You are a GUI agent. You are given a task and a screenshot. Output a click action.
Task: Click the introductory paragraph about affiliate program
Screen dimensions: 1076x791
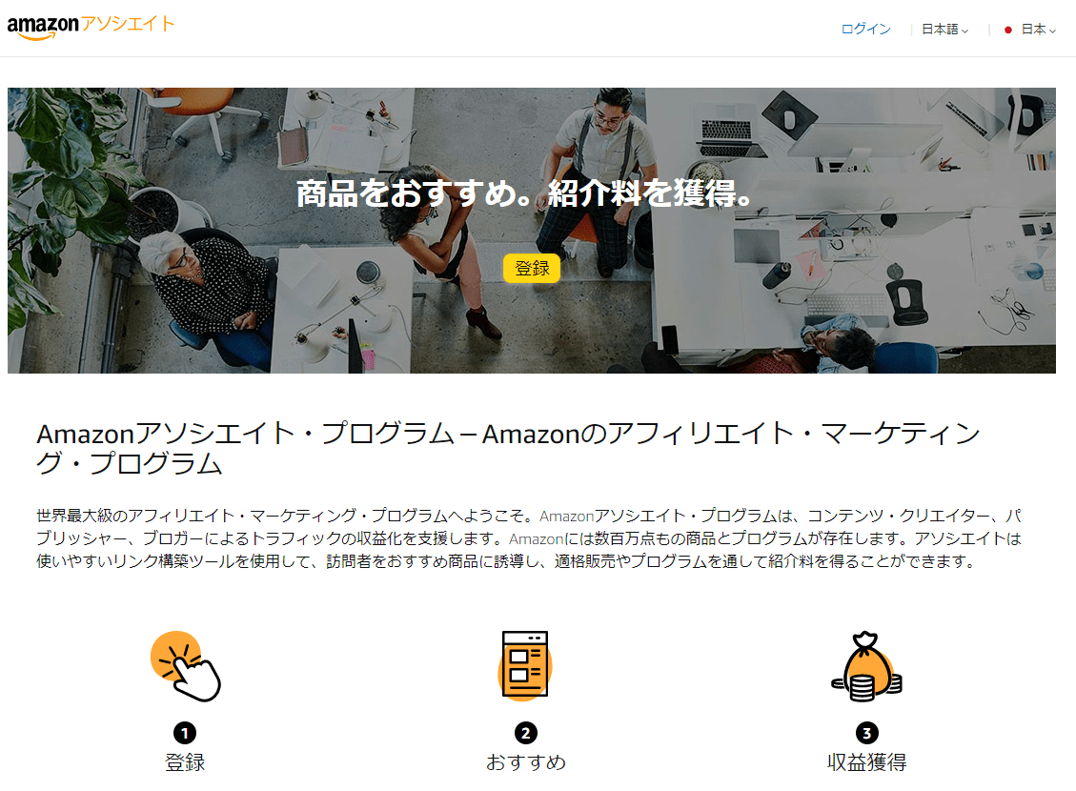click(529, 538)
